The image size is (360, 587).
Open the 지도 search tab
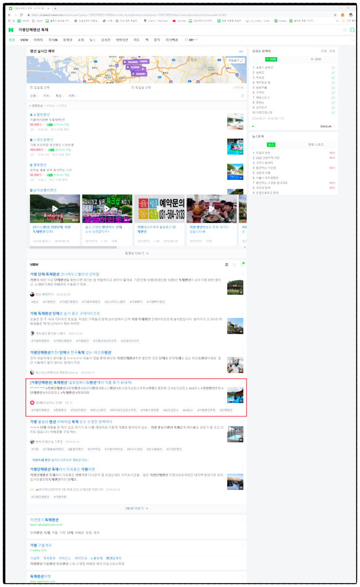click(136, 40)
